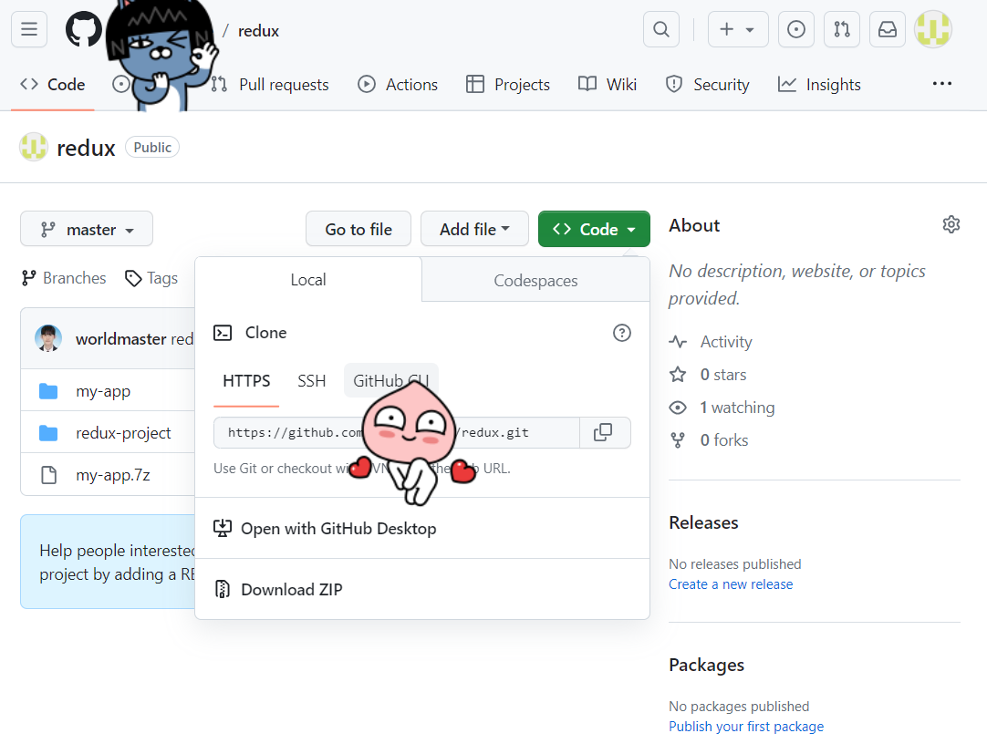Toggle the green Code dropdown button
The image size is (987, 754).
[594, 229]
